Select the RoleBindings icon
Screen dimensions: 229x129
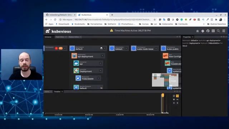coord(167,63)
